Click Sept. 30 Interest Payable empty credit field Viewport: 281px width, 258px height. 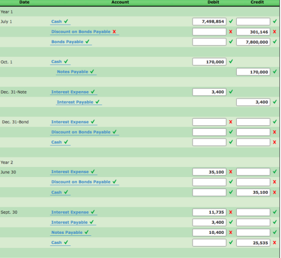point(253,222)
